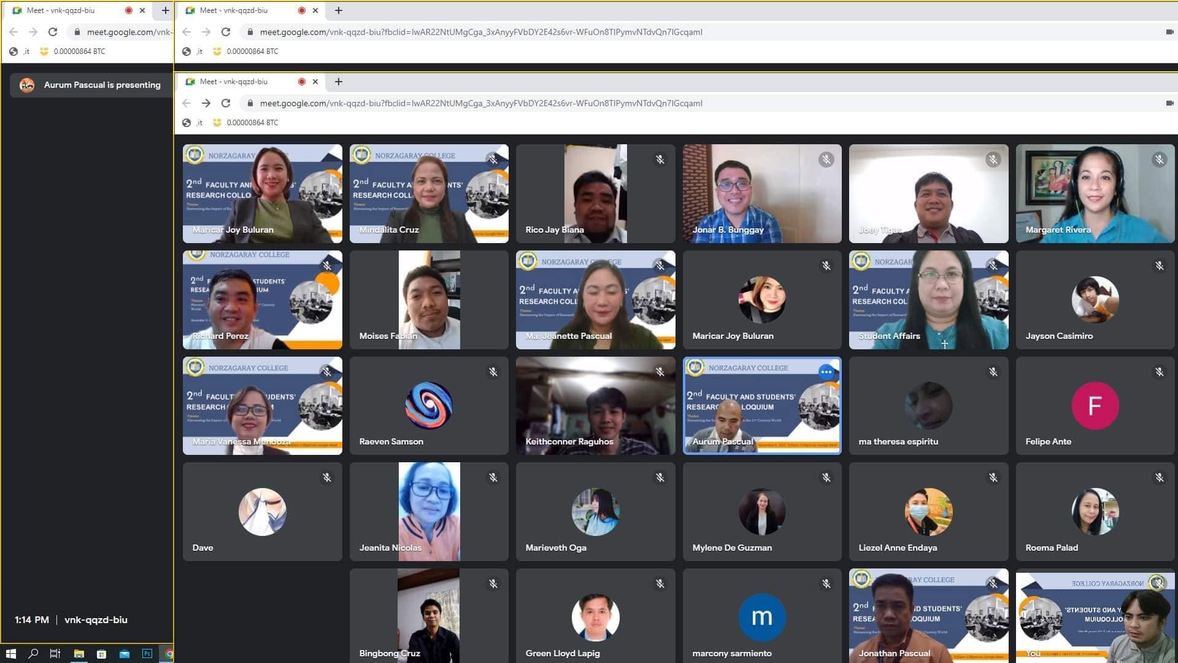Click address bar in the left Meet window
Screen dimensions: 1178x663
click(x=121, y=32)
